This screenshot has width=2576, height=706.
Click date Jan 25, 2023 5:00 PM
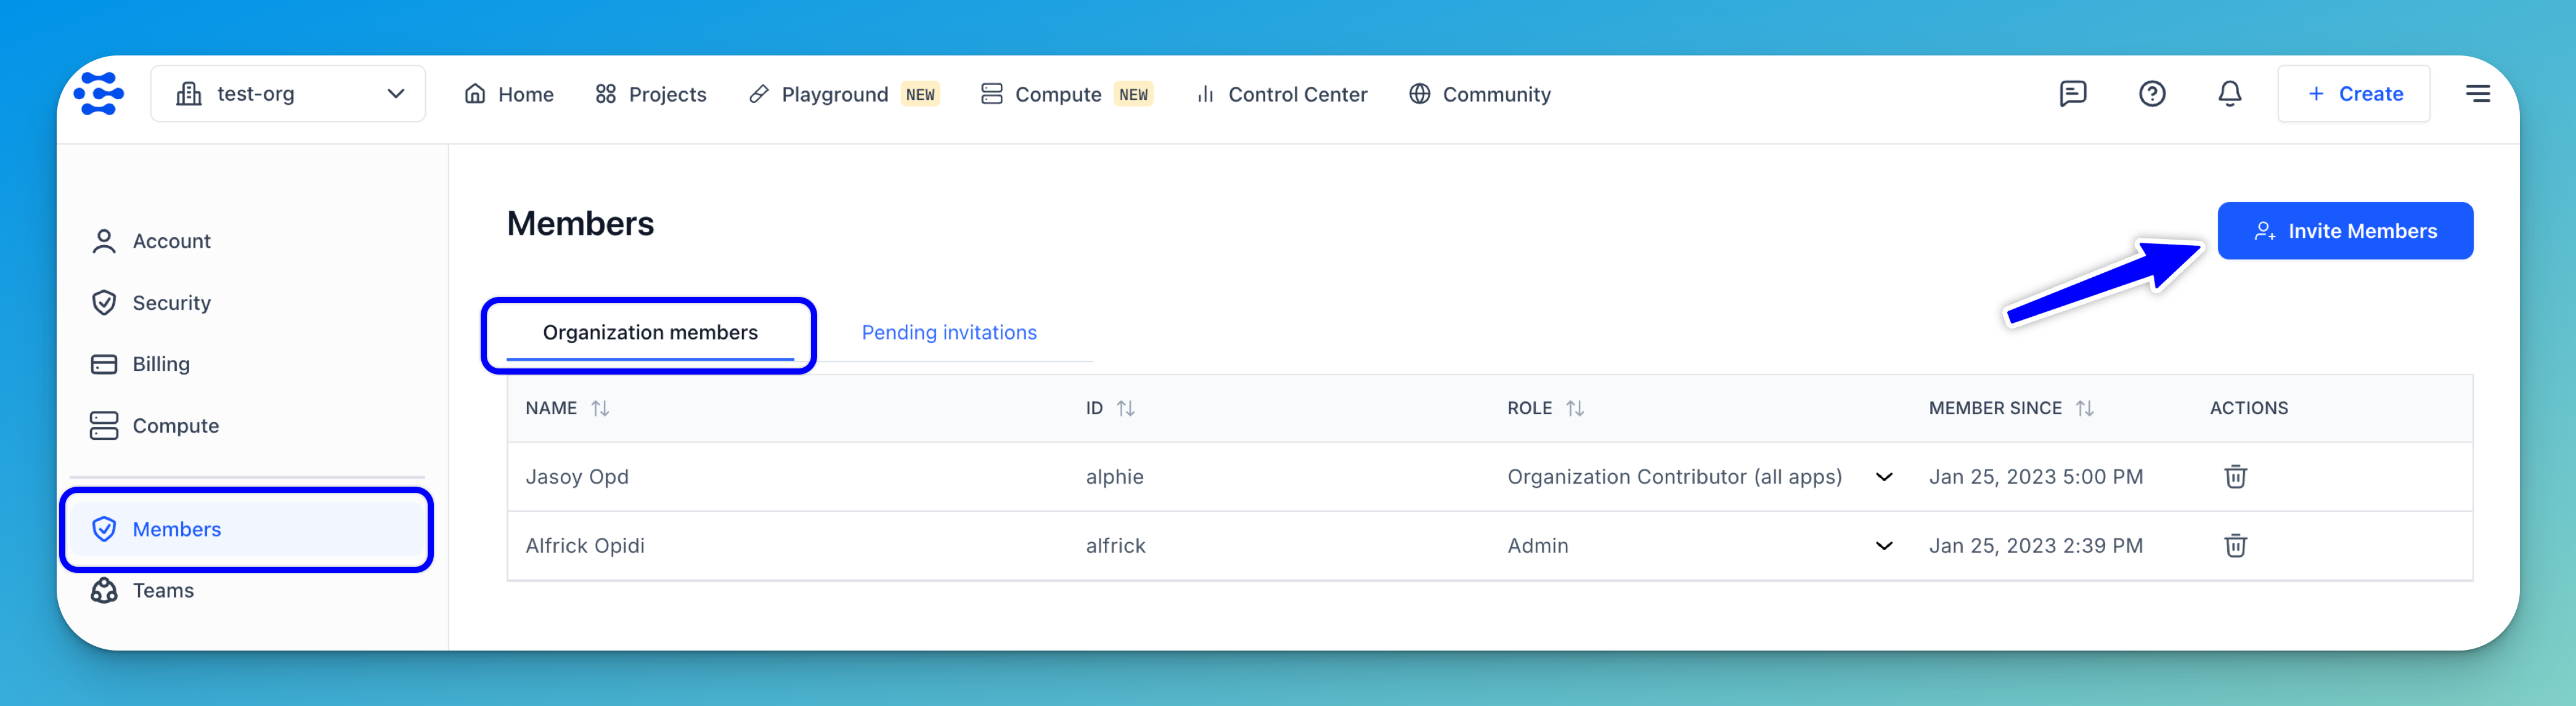pos(2036,477)
